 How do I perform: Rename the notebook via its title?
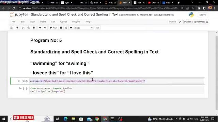coord(75,15)
